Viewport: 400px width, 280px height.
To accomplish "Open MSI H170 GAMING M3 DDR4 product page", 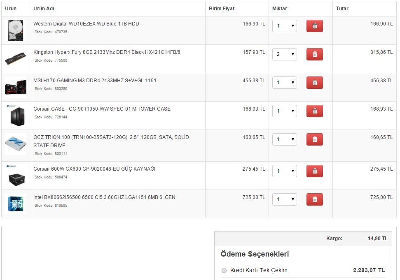I will [95, 81].
